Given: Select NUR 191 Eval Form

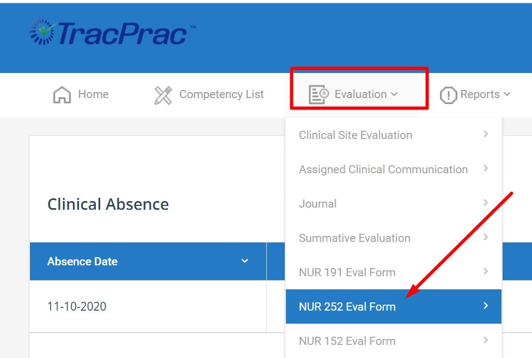Looking at the screenshot, I should 347,272.
